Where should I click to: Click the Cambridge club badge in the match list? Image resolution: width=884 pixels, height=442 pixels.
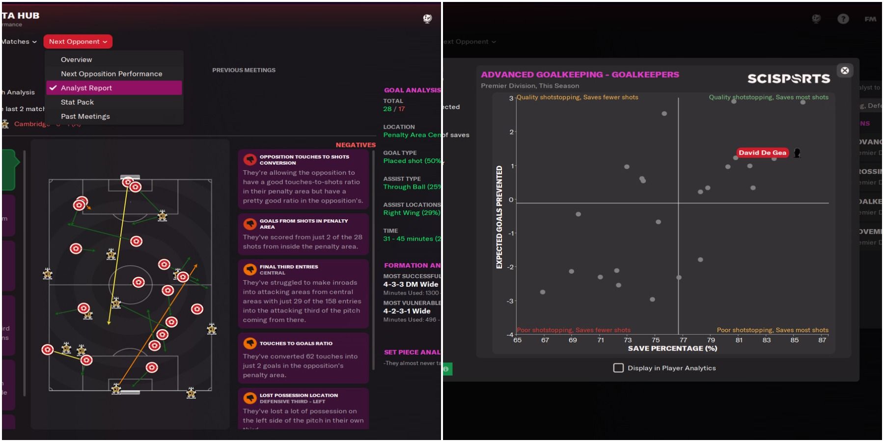pyautogui.click(x=5, y=124)
